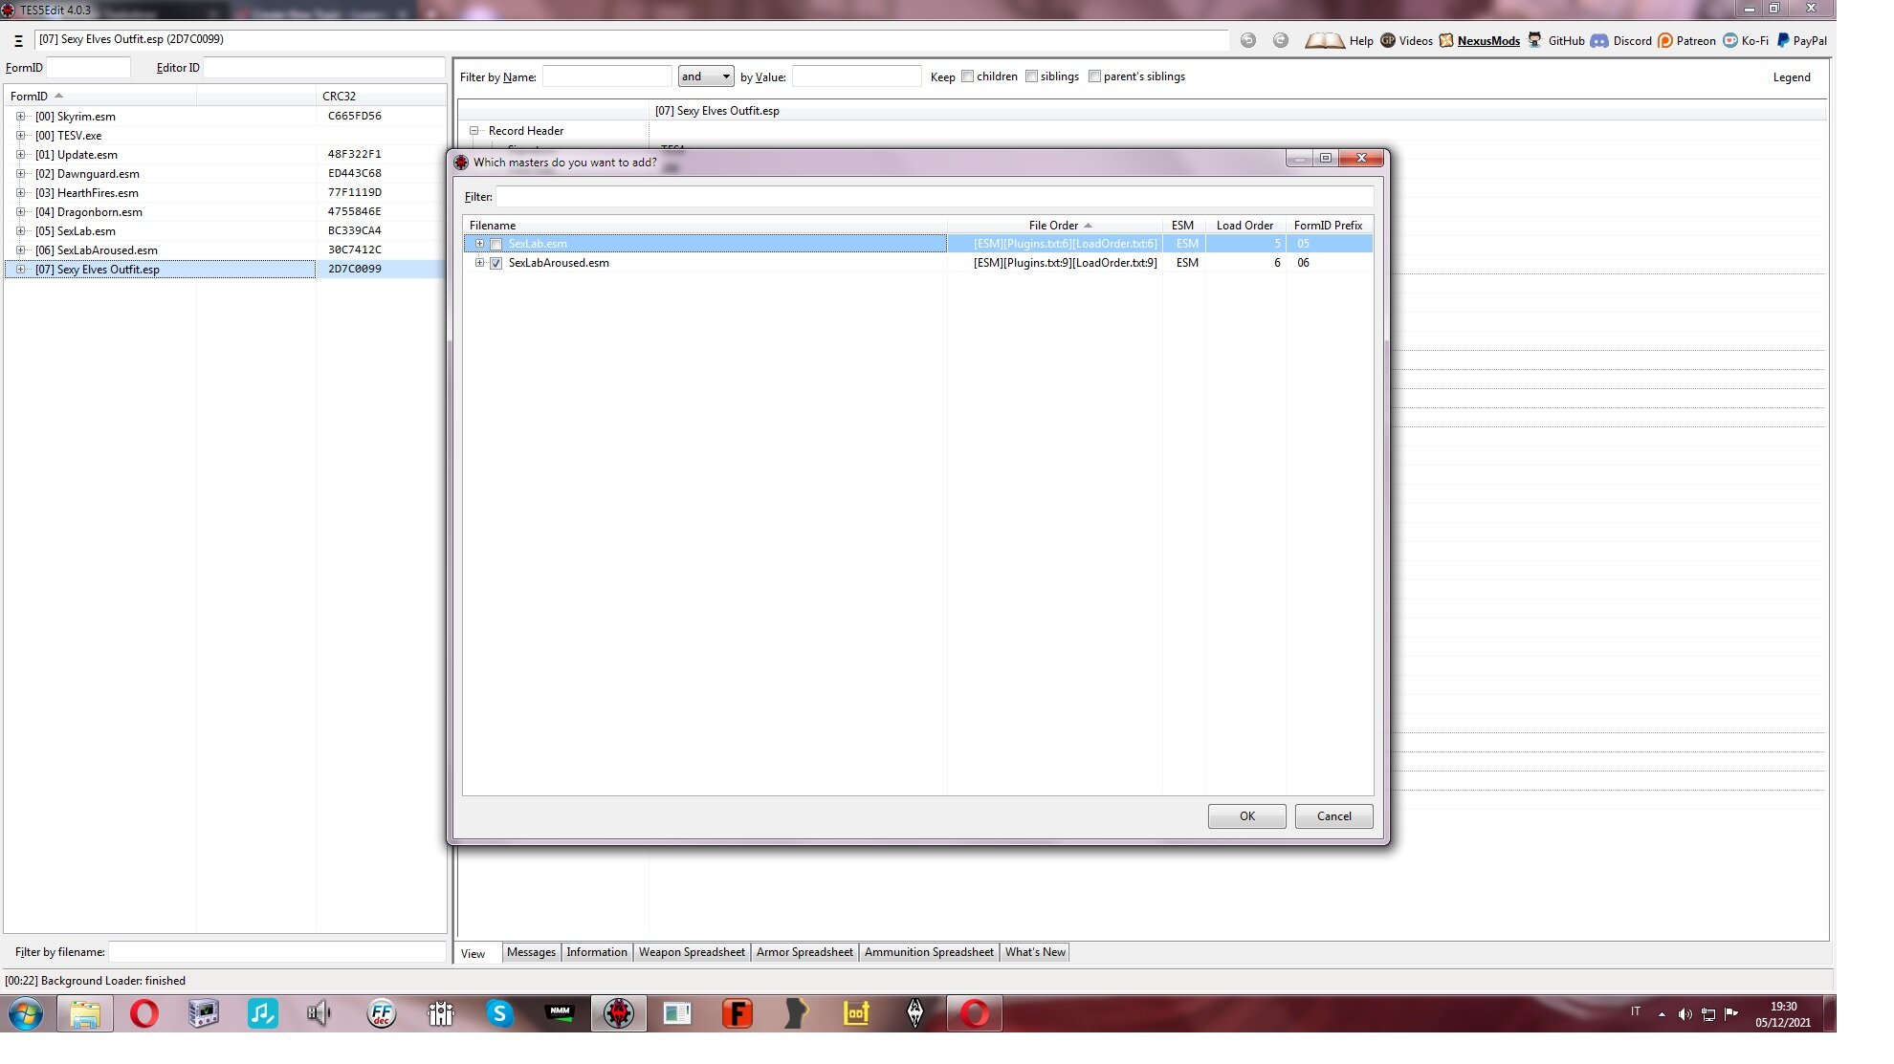1894x1064 pixels.
Task: Switch to the Messages tab
Action: coord(531,952)
